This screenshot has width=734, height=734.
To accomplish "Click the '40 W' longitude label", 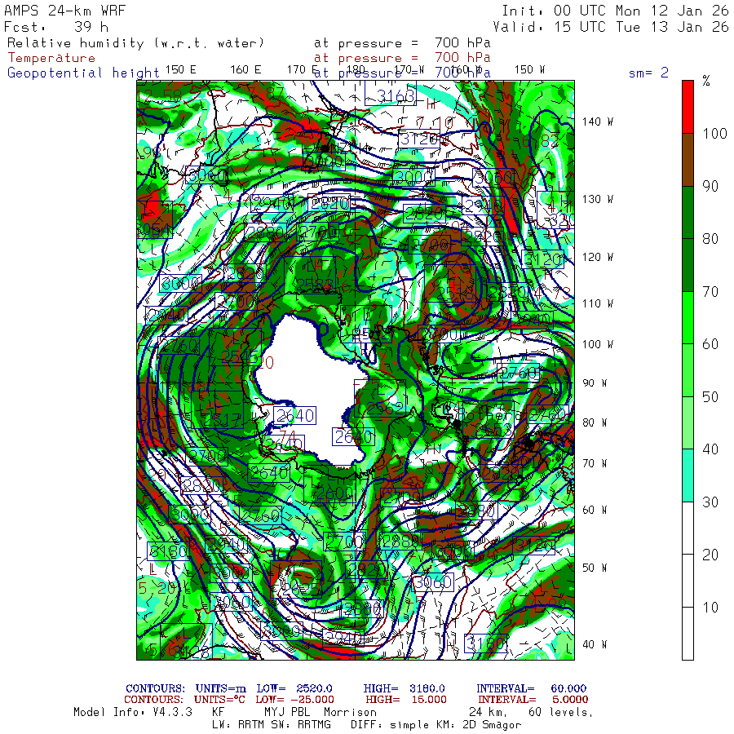I will pyautogui.click(x=595, y=644).
